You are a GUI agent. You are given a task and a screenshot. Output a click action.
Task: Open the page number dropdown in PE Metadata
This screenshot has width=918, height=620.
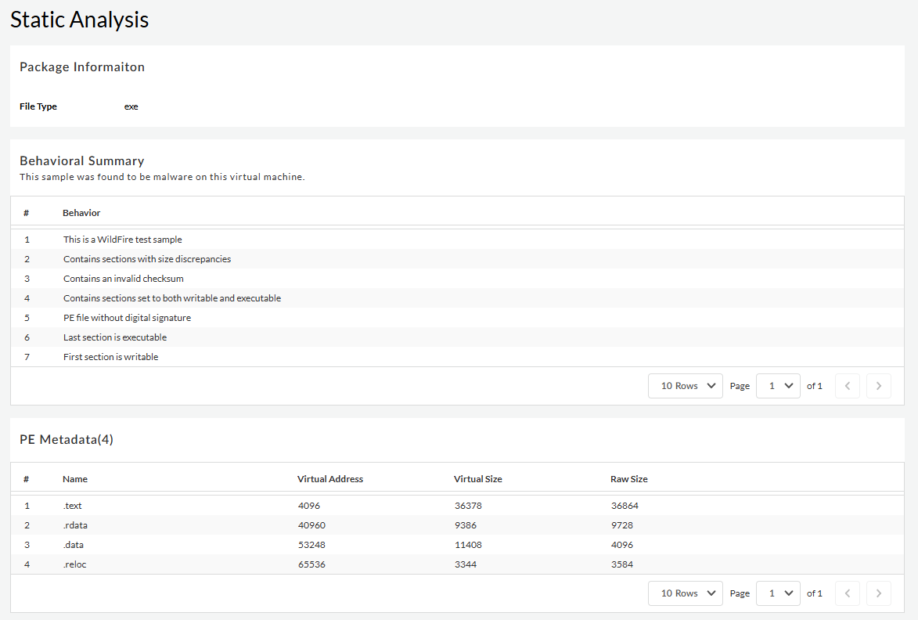pos(777,593)
